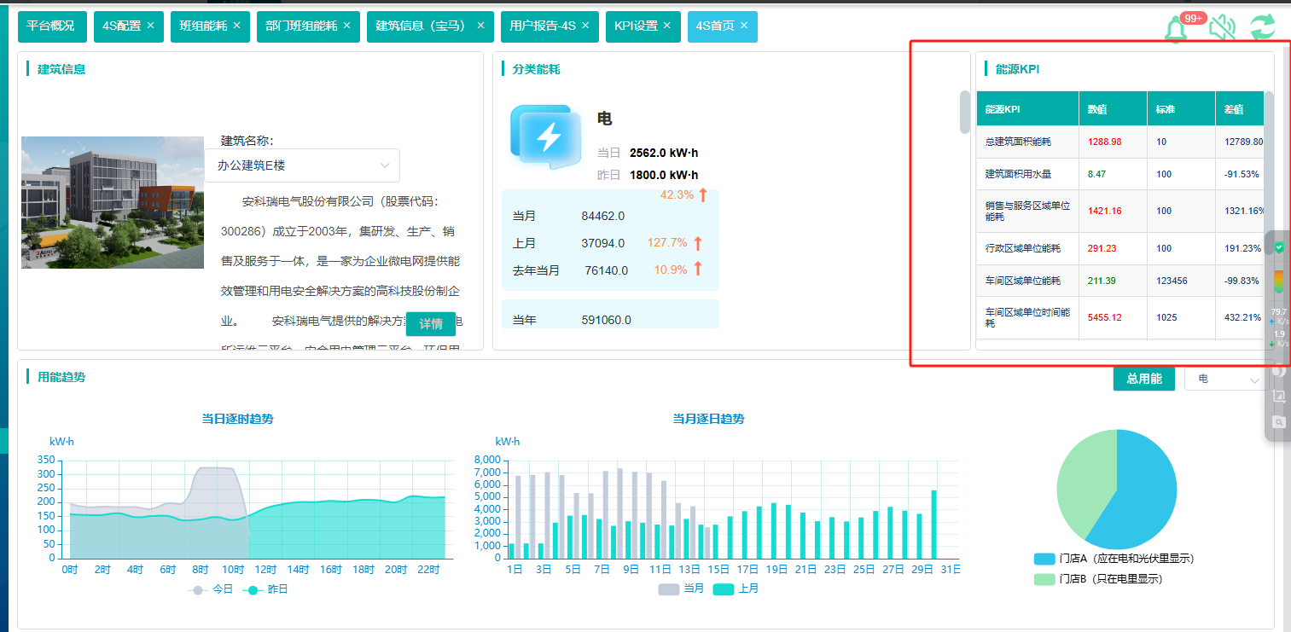Screen dimensions: 1291x632
Task: Click the 当月 value 84462.0
Action: (603, 217)
